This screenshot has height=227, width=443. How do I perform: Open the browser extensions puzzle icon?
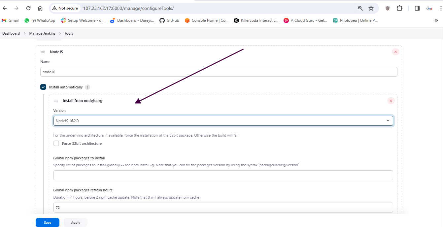pos(399,8)
